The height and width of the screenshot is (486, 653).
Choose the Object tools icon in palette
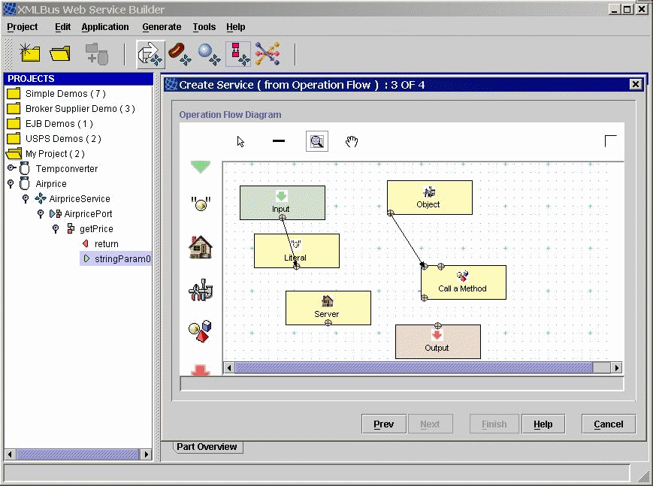[x=200, y=291]
